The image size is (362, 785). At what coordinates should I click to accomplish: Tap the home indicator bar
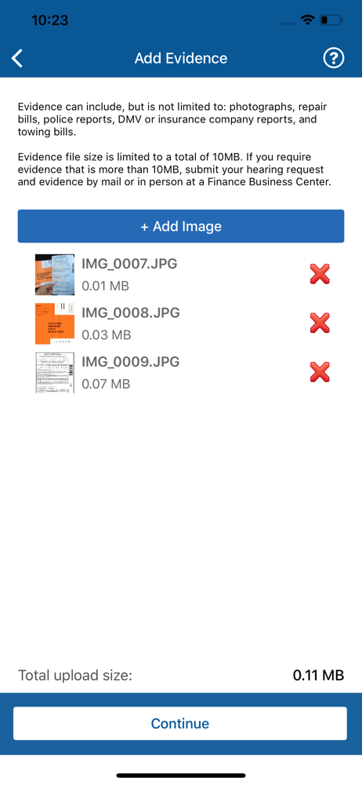point(181,776)
